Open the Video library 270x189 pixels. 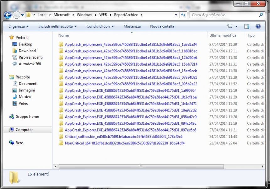pos(24,103)
